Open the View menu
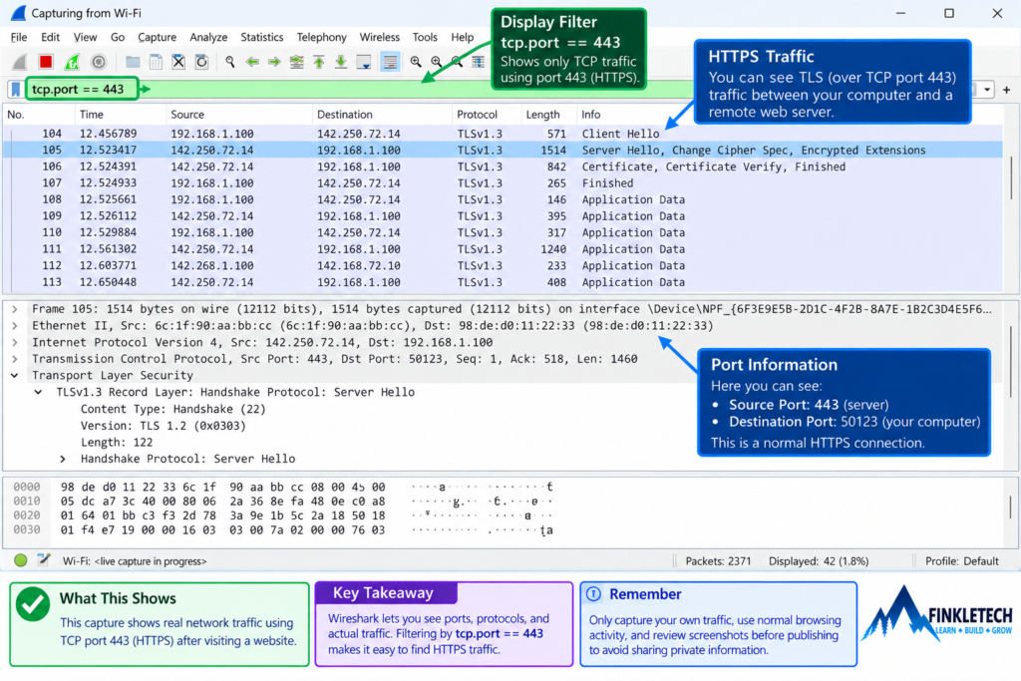Viewport: 1021px width, 681px height. tap(85, 37)
